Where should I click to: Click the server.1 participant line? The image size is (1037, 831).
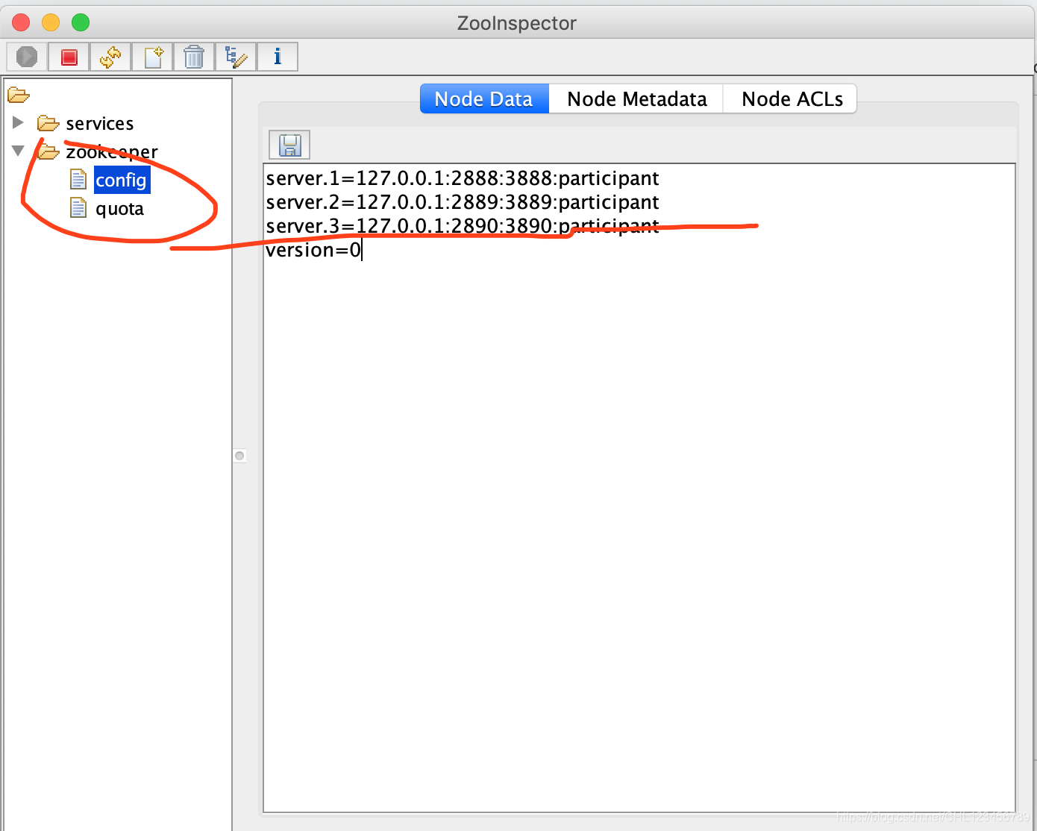click(463, 178)
